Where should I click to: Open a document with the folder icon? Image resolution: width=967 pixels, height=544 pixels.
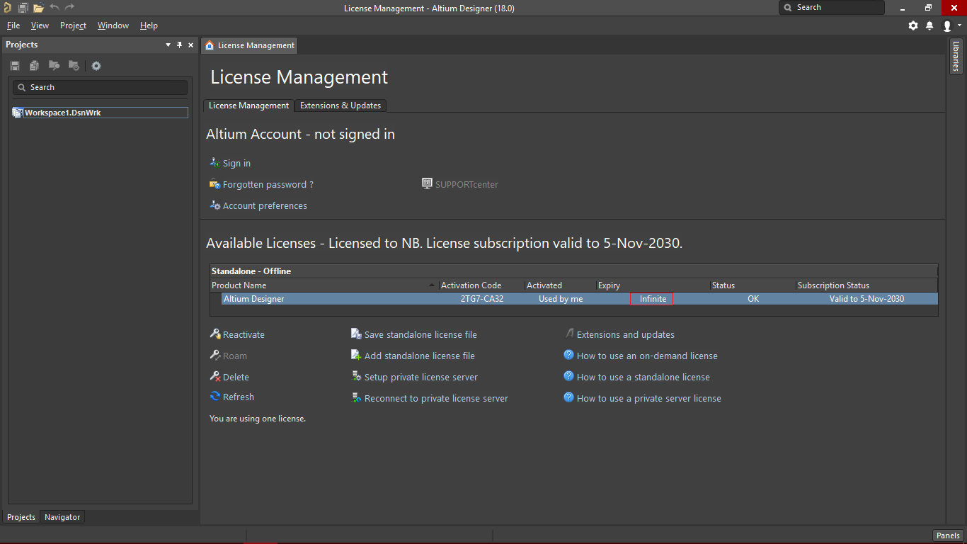(38, 8)
